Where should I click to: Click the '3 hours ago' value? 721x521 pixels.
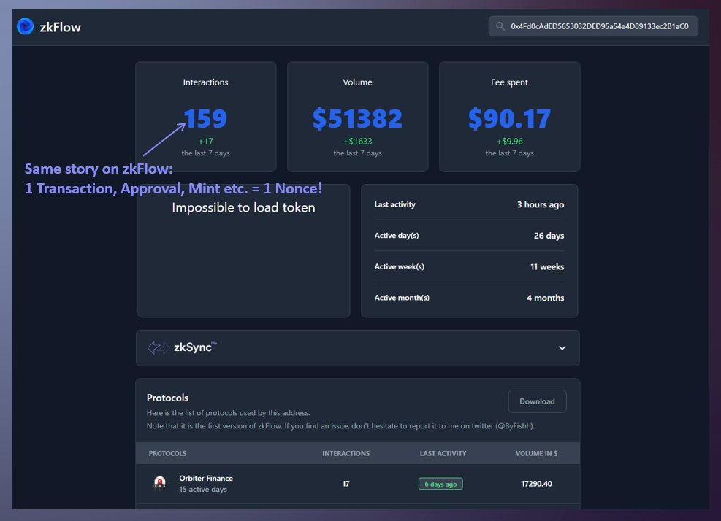tap(541, 204)
